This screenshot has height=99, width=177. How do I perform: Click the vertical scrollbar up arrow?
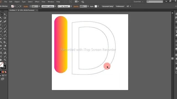point(172,13)
